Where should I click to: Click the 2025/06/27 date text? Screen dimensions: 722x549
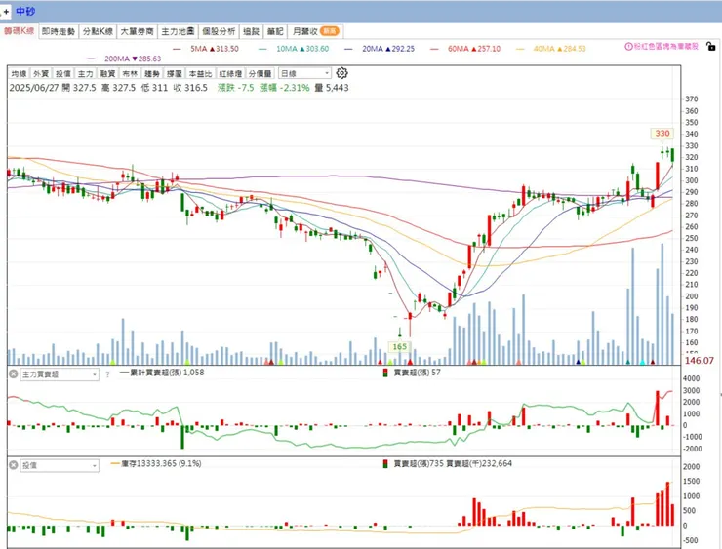[33, 88]
